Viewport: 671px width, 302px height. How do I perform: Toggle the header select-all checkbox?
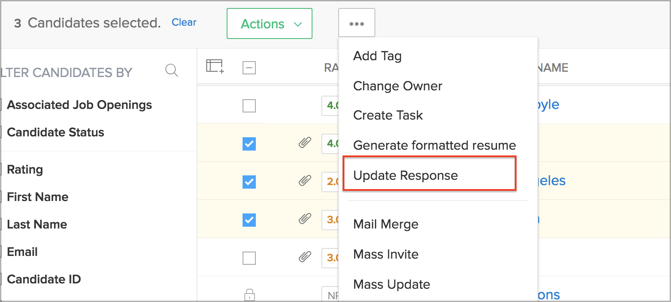(x=249, y=68)
